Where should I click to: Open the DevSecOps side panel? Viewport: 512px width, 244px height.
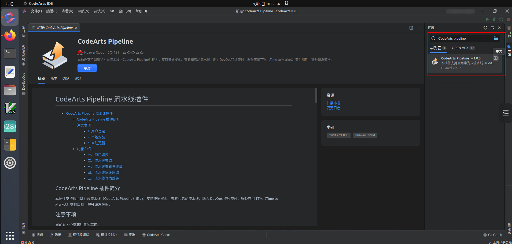tap(24, 84)
